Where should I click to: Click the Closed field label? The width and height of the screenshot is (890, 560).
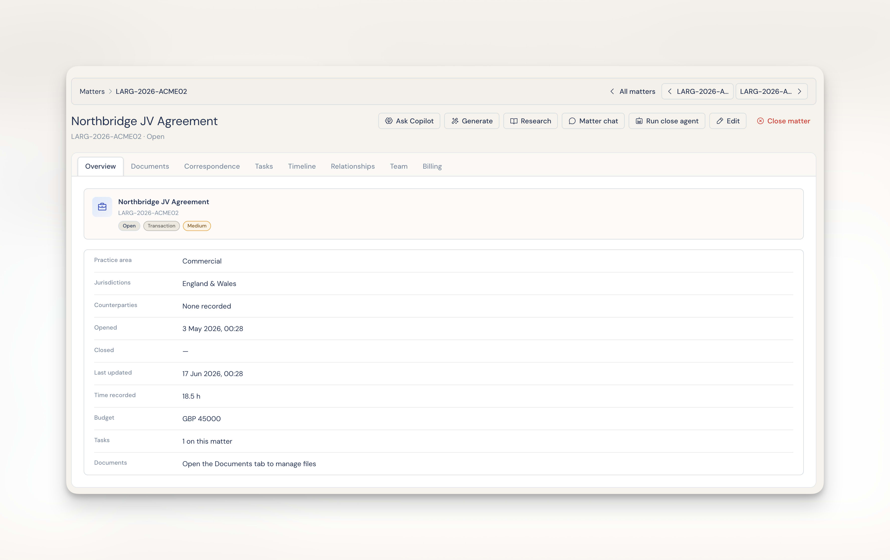[104, 350]
